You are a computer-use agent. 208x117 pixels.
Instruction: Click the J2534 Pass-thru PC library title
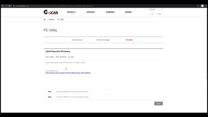click(x=58, y=51)
